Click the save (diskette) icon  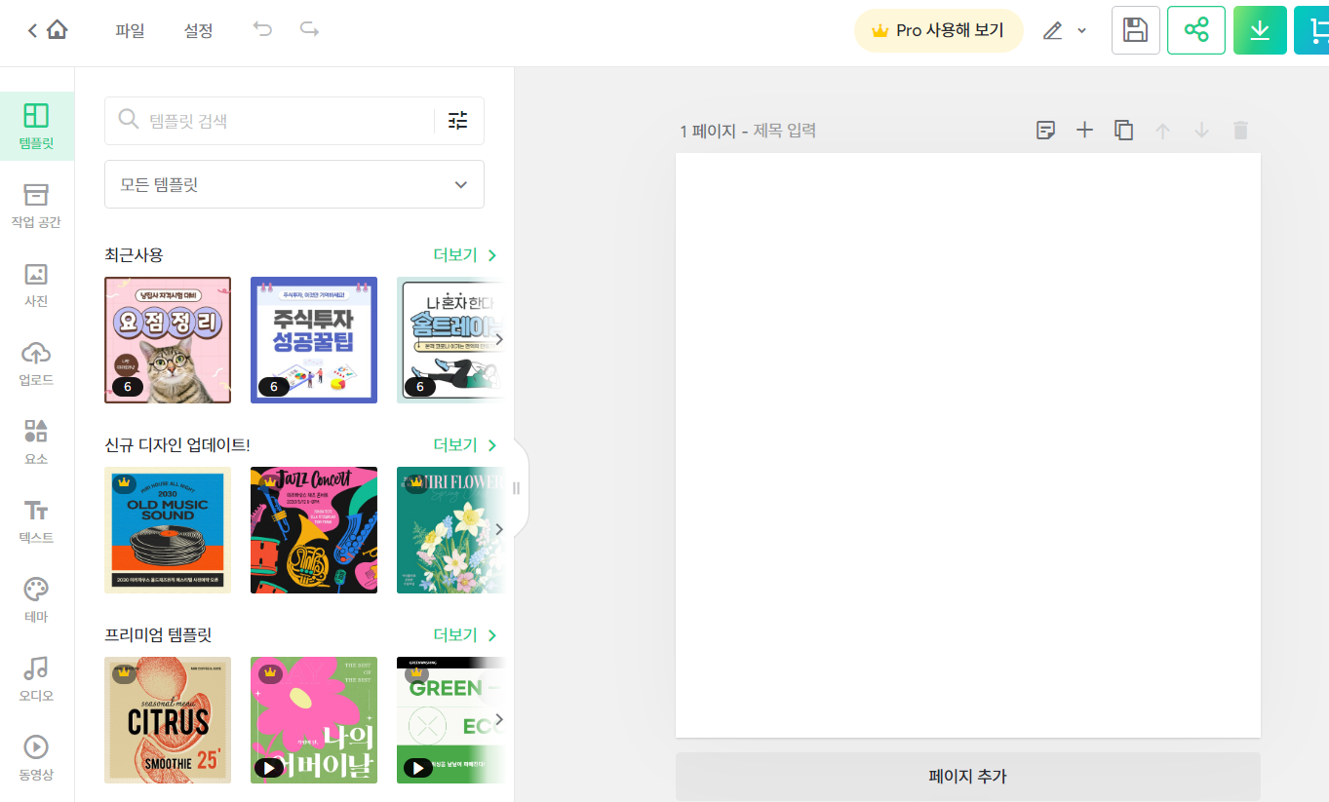pos(1135,30)
